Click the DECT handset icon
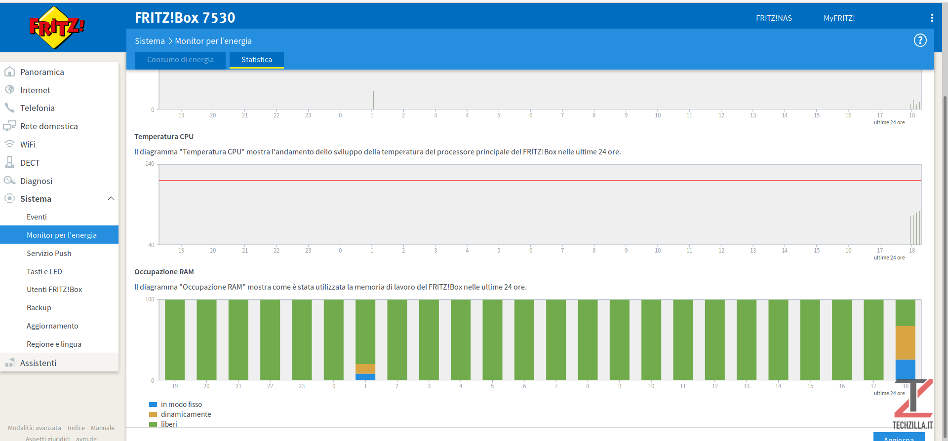The height and width of the screenshot is (441, 948). pos(9,162)
